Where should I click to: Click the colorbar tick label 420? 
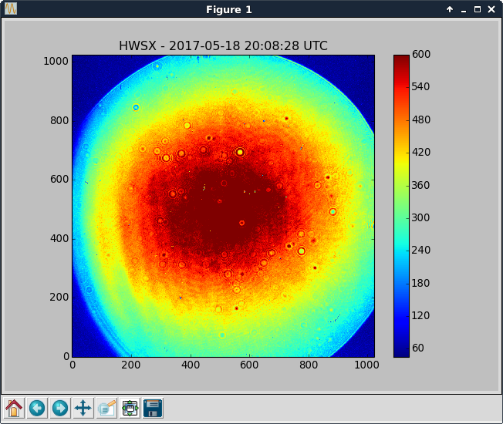pyautogui.click(x=421, y=152)
